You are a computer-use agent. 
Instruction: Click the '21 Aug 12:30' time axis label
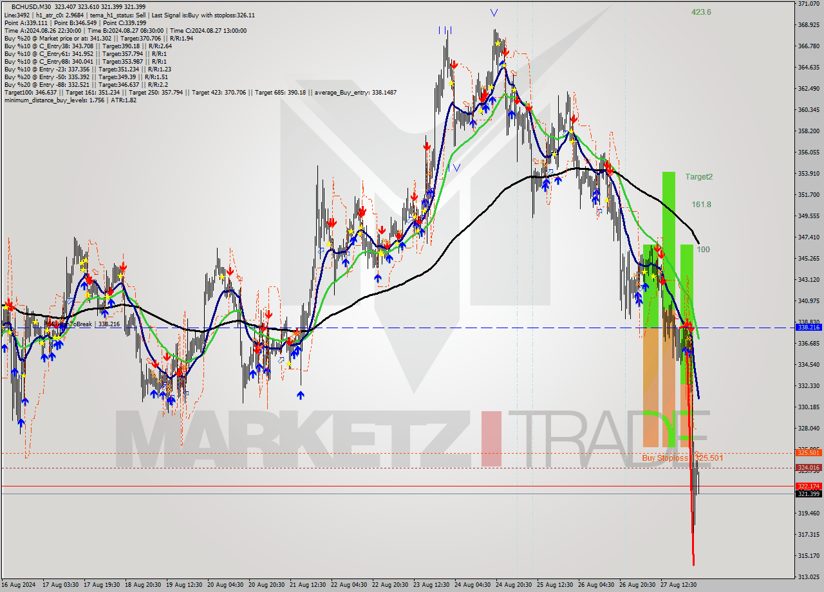pos(308,585)
